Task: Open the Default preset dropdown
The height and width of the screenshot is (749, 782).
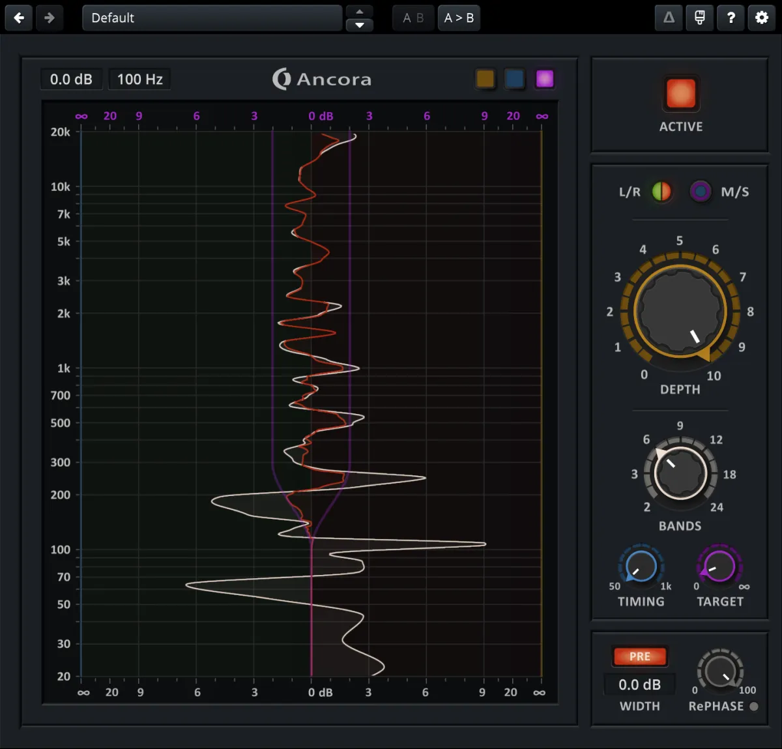Action: [x=212, y=18]
